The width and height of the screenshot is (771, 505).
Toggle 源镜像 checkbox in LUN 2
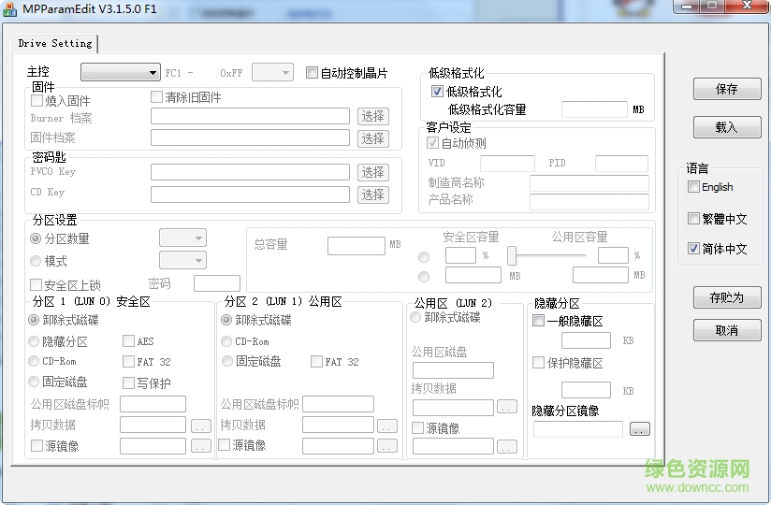click(x=417, y=428)
